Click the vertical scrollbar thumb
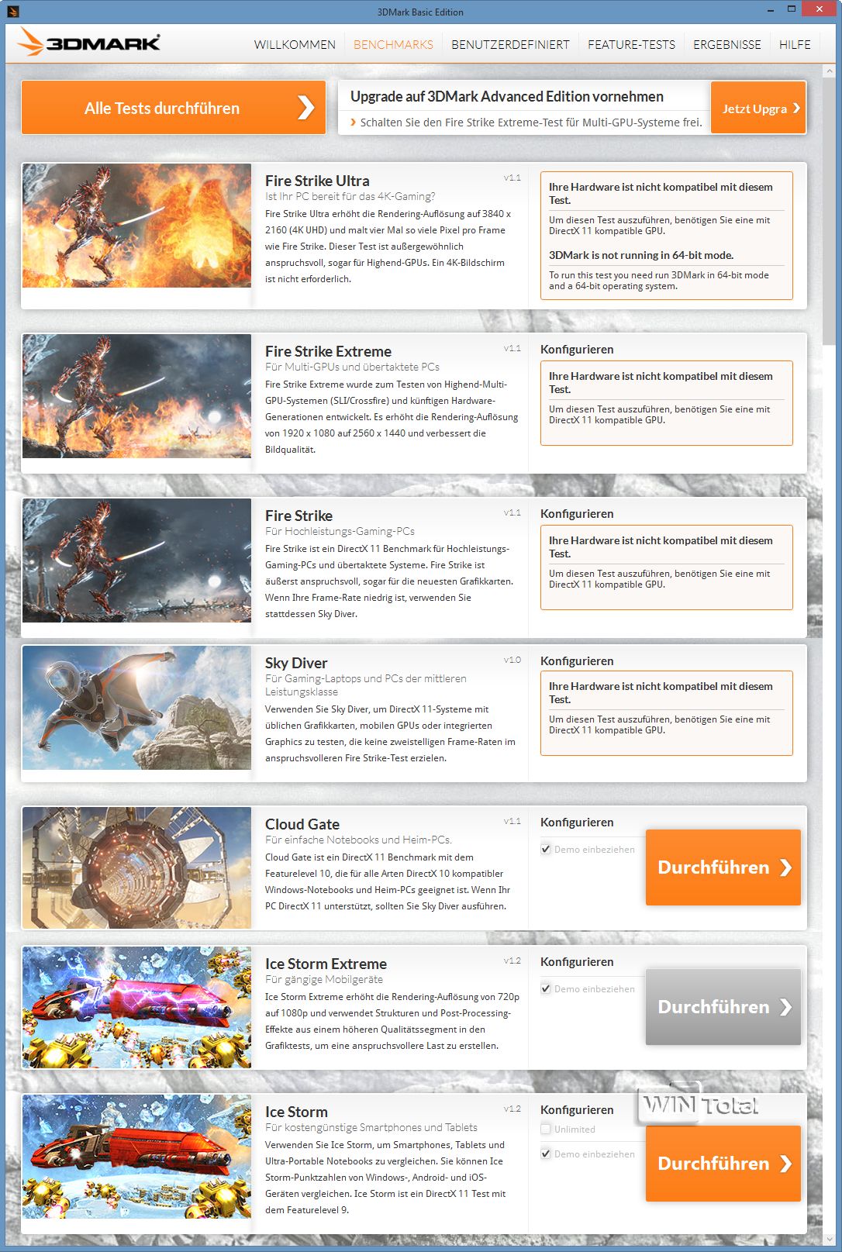Screen dimensions: 842x1252 pyautogui.click(x=829, y=211)
